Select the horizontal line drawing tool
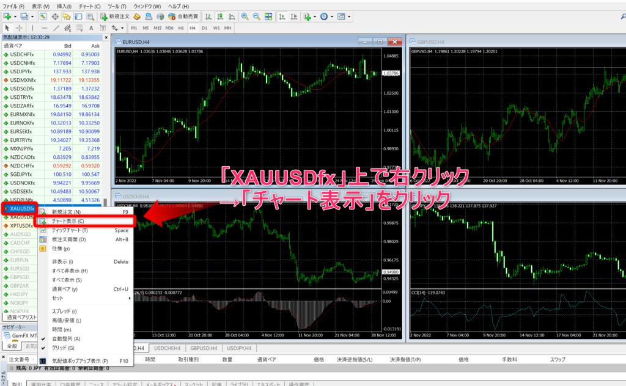This screenshot has width=626, height=386. pos(45,28)
